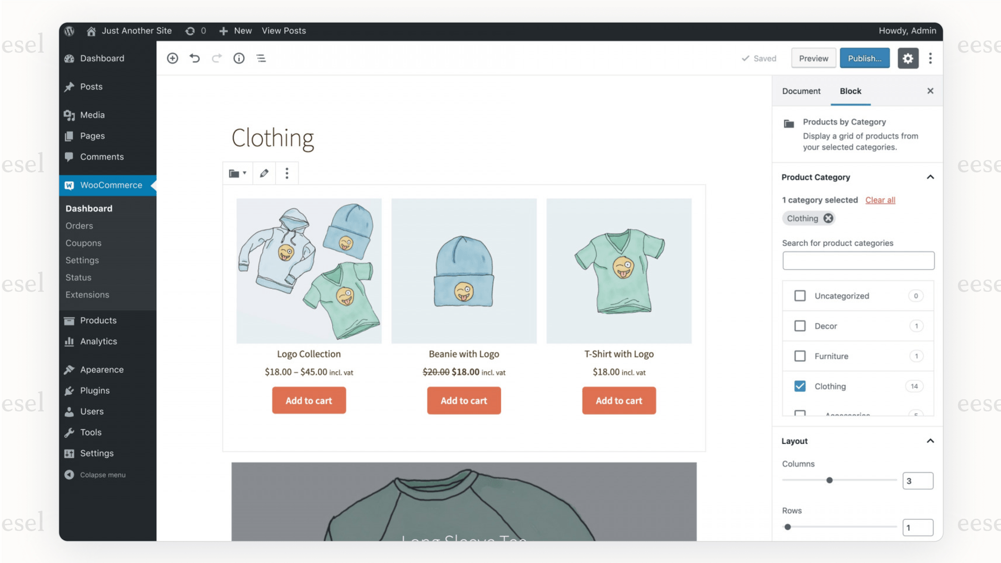This screenshot has height=563, width=1001.
Task: Click the pencil edit icon on the block toolbar
Action: pyautogui.click(x=264, y=173)
